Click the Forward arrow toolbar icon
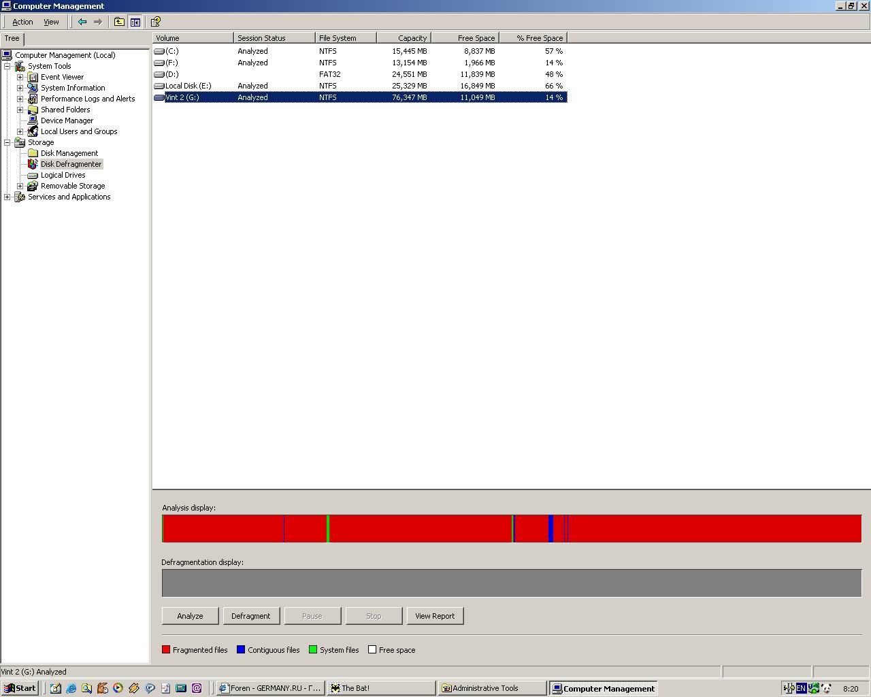Image resolution: width=871 pixels, height=697 pixels. click(98, 22)
